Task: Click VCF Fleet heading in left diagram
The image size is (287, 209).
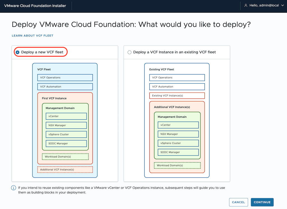Action: (x=44, y=69)
